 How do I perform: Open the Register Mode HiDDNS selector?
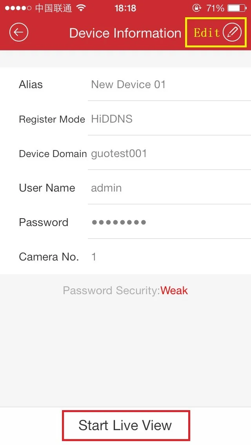112,119
